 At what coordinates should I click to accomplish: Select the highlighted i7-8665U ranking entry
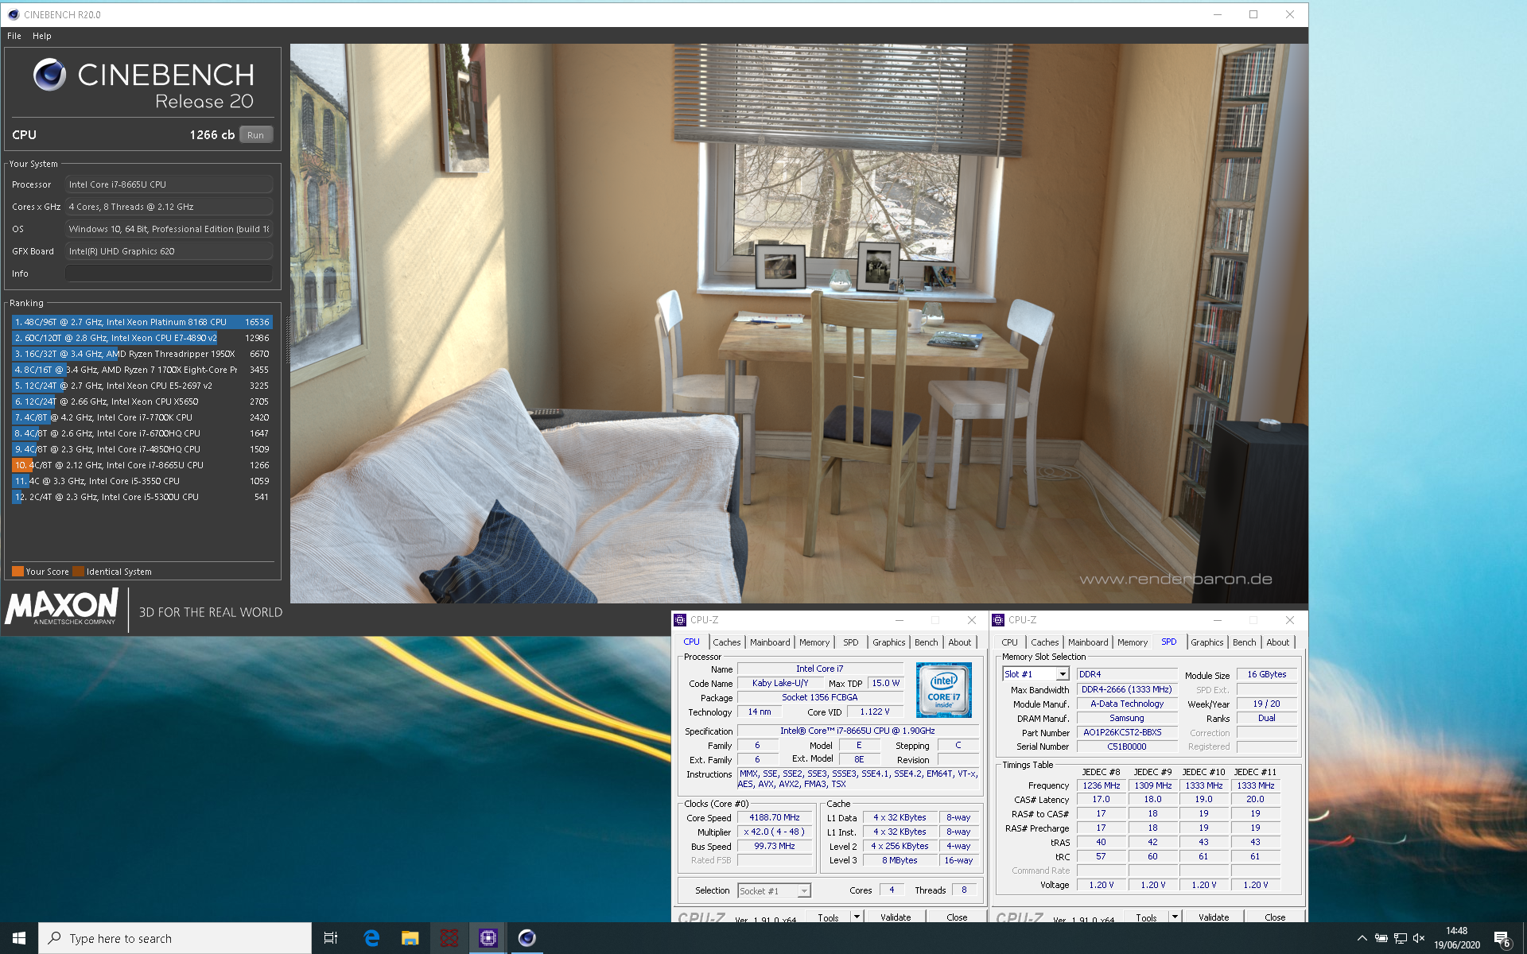[x=142, y=465]
